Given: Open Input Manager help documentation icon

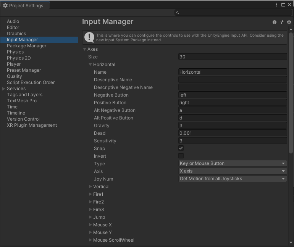Looking at the screenshot, I should coord(275,23).
